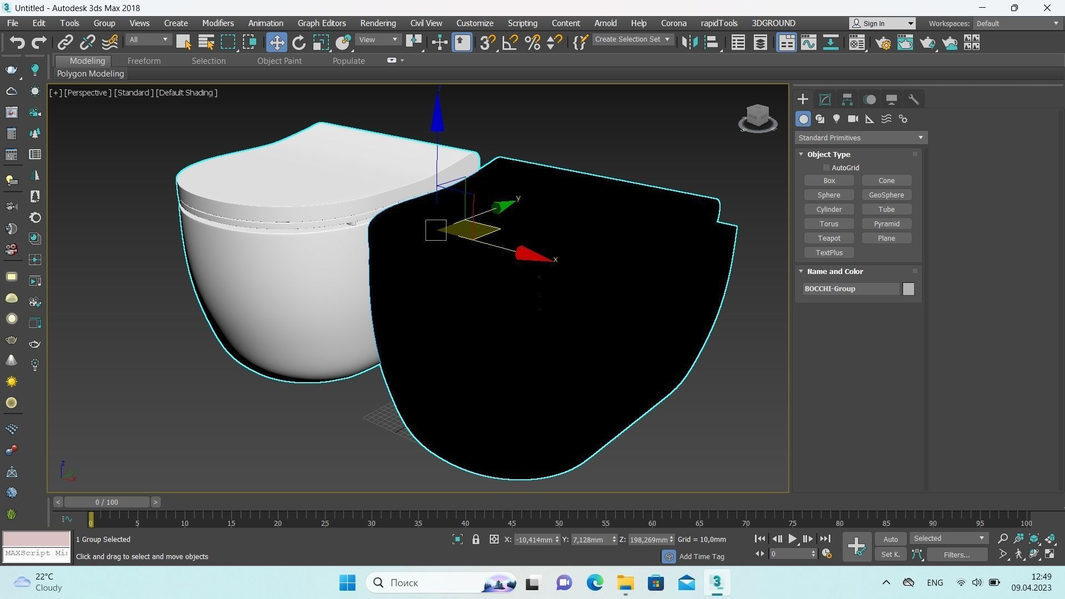Open the Material Editor
The width and height of the screenshot is (1065, 599).
[x=856, y=43]
